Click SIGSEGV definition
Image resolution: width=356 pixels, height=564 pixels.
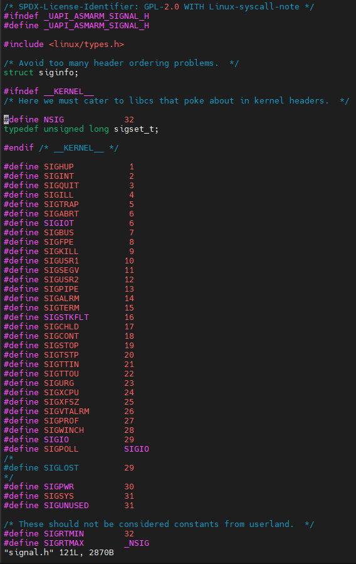69,270
